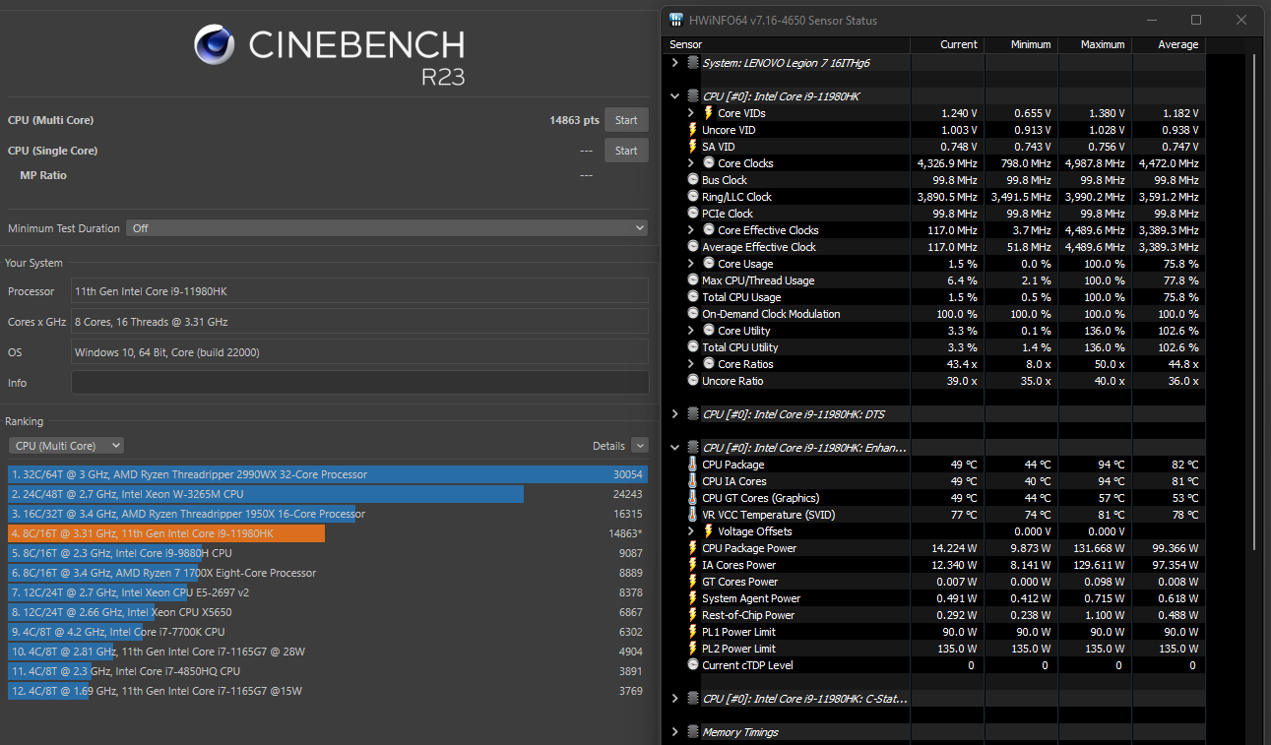Click the icon next to Total CPU Utility

[x=693, y=347]
